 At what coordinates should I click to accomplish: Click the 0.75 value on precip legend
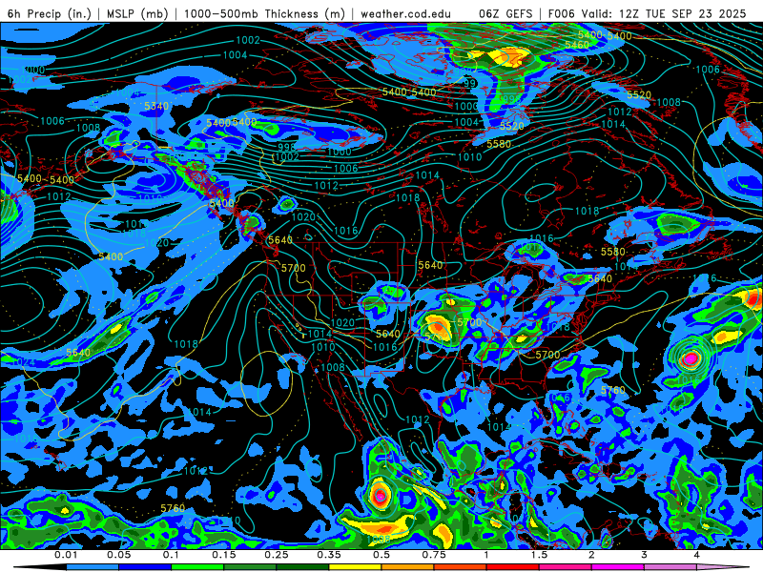(434, 555)
